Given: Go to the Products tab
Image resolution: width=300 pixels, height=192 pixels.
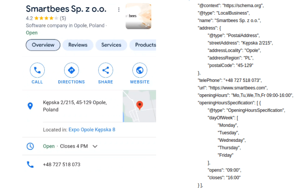Looking at the screenshot, I should pos(143,45).
